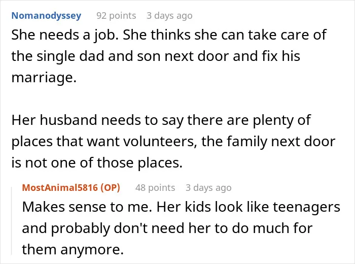This screenshot has height=264, width=355.
Task: Open Nomanodyssey's user profile link
Action: [x=46, y=16]
